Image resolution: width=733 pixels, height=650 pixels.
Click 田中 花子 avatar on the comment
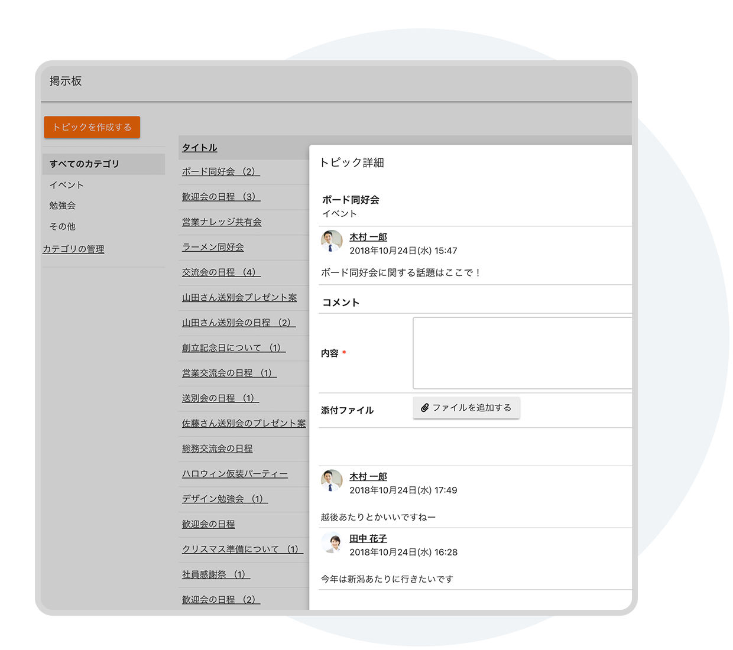coord(332,542)
